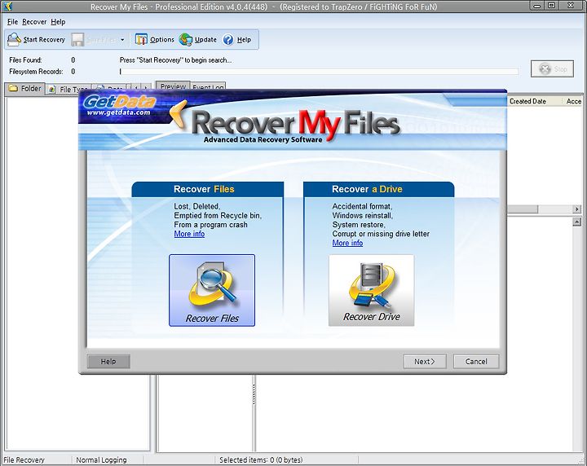Screen dimensions: 587x466
Task: Click the File Recovery status bar text
Action: tap(24, 460)
